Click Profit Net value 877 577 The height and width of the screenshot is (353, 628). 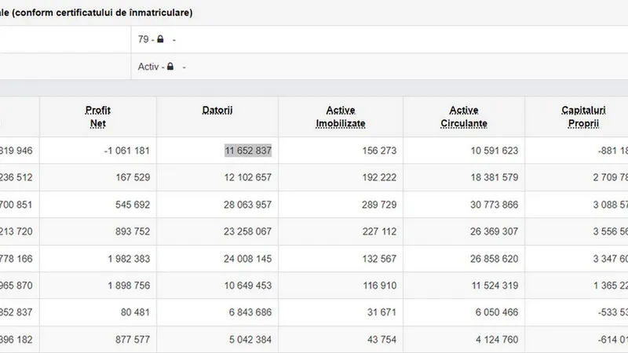pos(133,340)
